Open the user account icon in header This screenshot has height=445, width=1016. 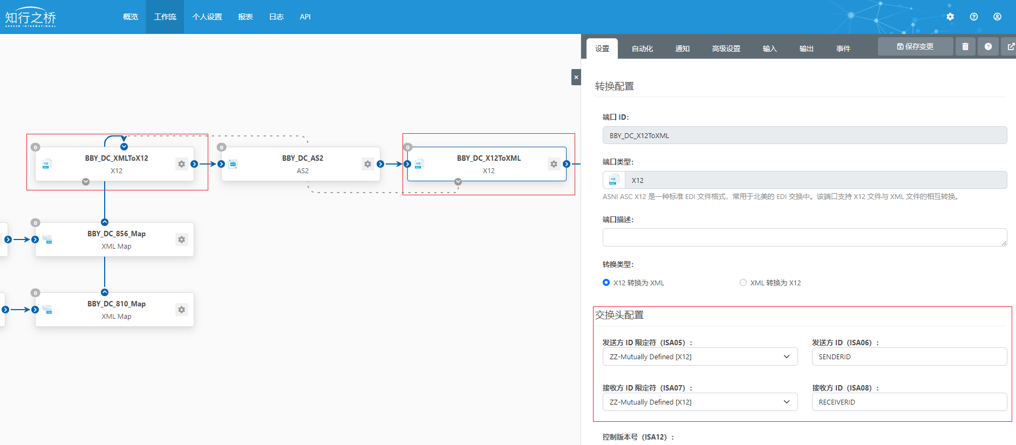click(997, 17)
